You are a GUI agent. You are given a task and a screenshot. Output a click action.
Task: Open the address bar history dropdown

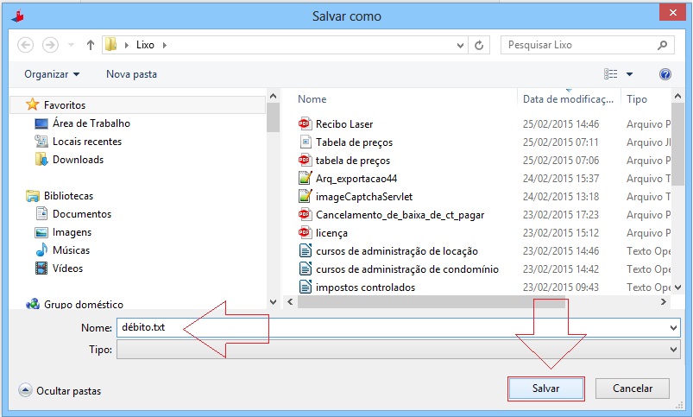point(460,45)
